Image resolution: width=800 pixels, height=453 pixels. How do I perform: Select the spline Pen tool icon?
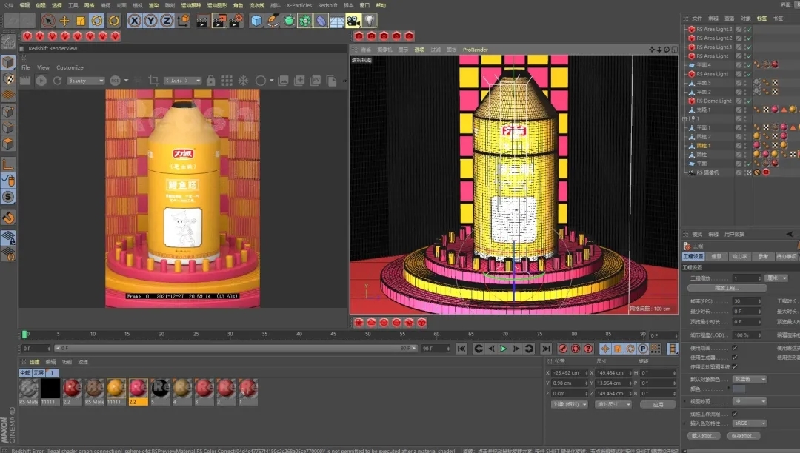pos(273,21)
